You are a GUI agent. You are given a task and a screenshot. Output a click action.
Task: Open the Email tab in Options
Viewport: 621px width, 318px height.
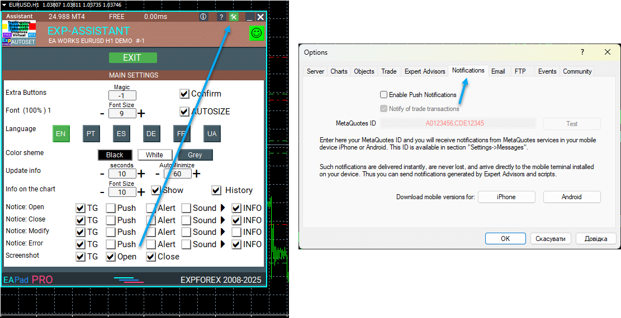[x=498, y=71]
